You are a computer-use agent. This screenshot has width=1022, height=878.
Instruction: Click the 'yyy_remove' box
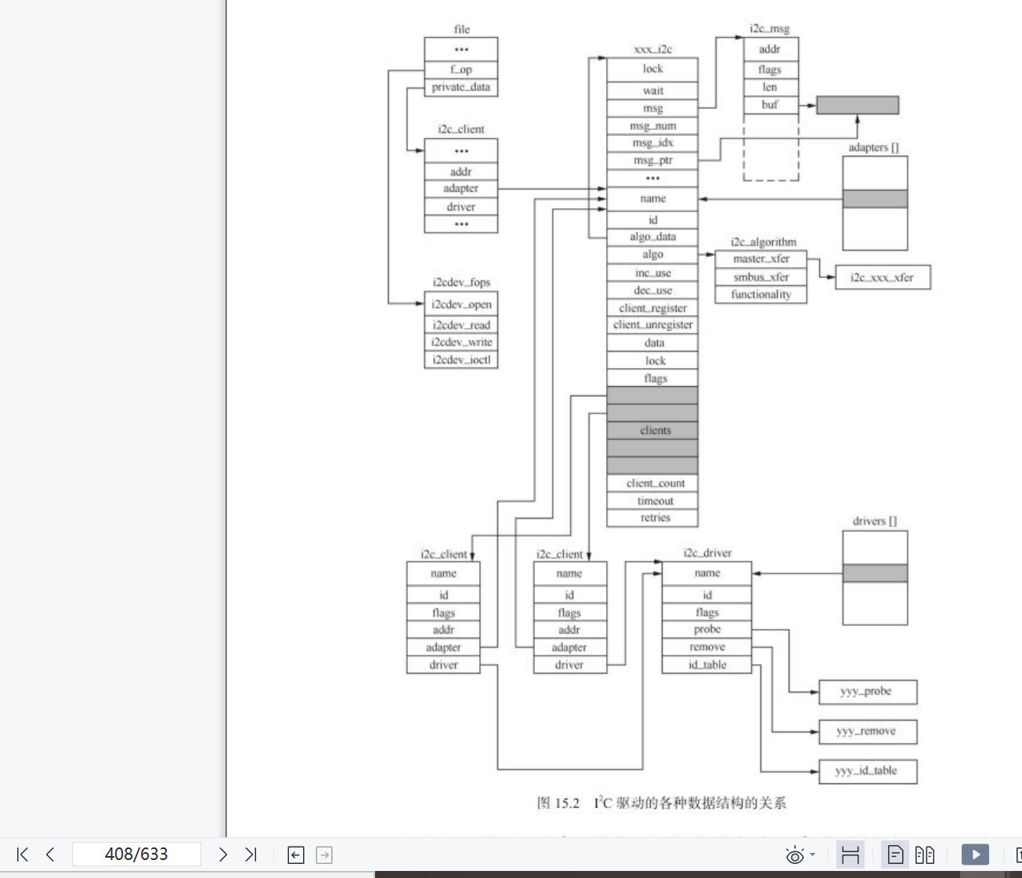pyautogui.click(x=867, y=732)
